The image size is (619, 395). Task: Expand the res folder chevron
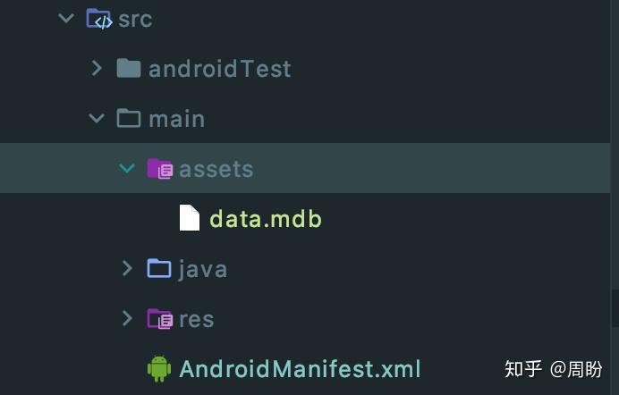[x=127, y=318]
